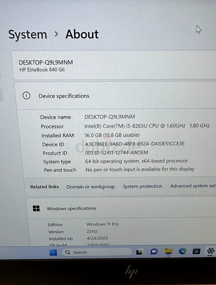Launch Microsoft Edge from taskbar
Viewport: 216px width, 285px height.
182,251
